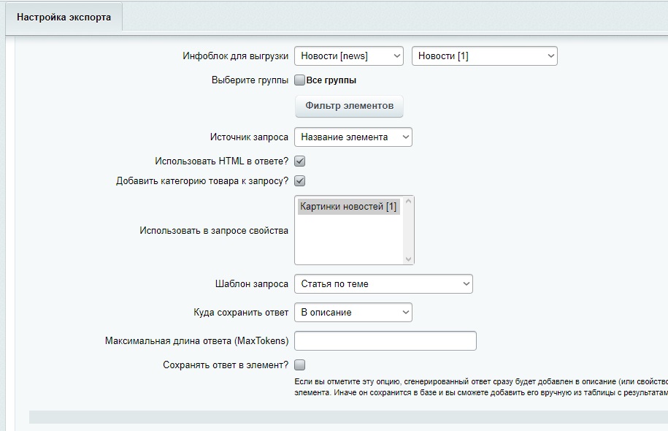Uncheck "Использовать HTML в ответе?"
This screenshot has height=431, width=668.
tap(299, 161)
